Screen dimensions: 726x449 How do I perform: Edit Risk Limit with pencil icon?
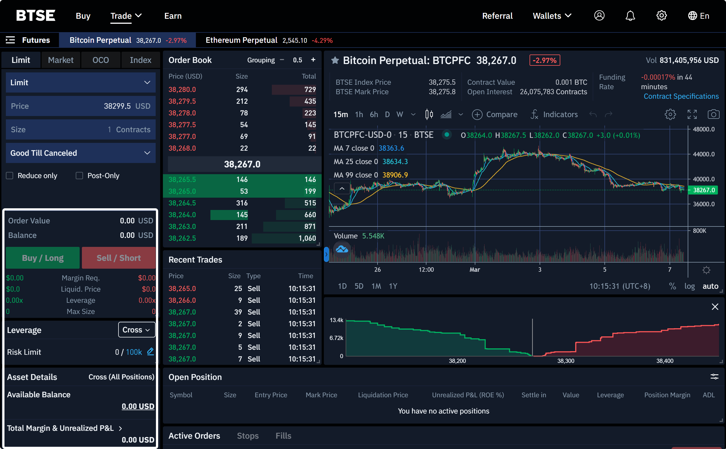pos(151,352)
